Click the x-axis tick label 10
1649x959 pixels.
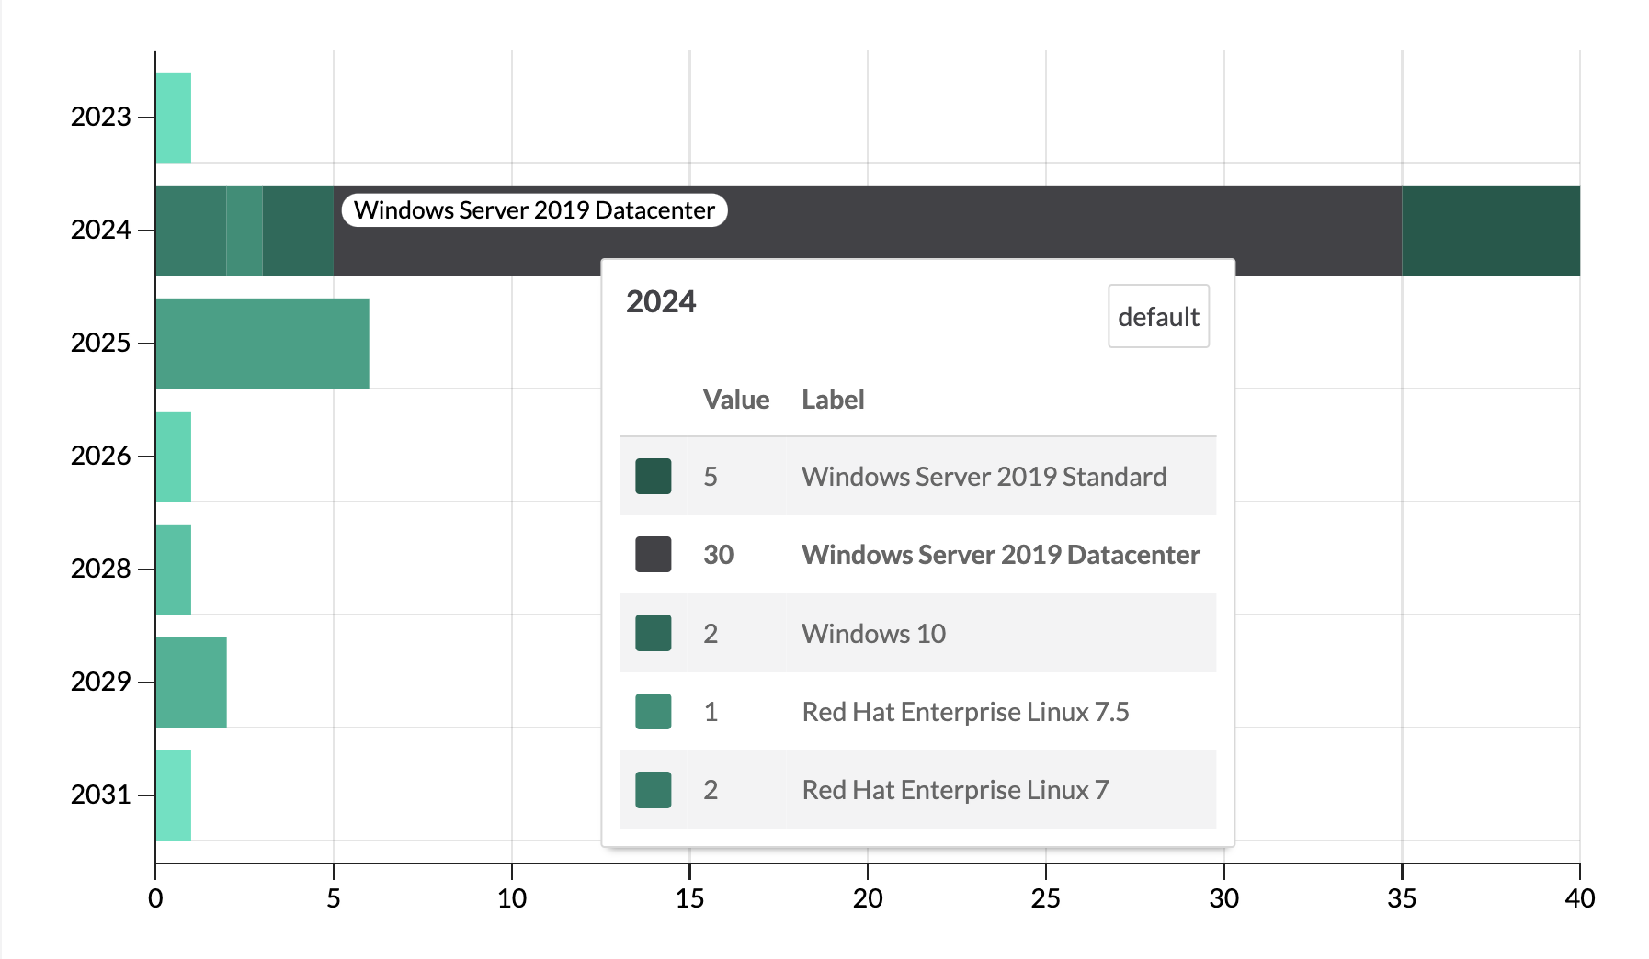pos(512,898)
